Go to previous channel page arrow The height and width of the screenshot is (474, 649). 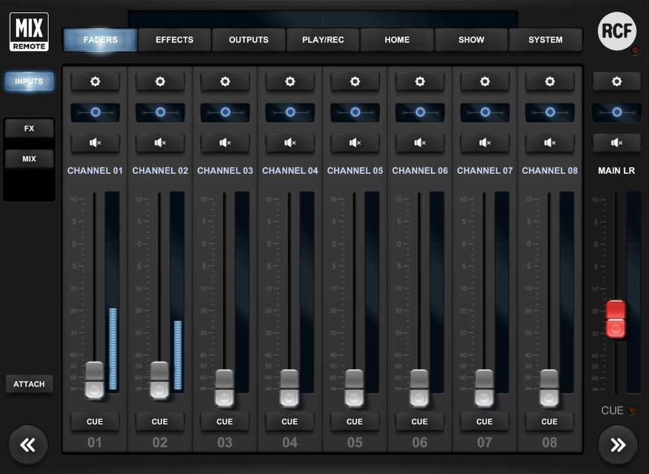[28, 445]
